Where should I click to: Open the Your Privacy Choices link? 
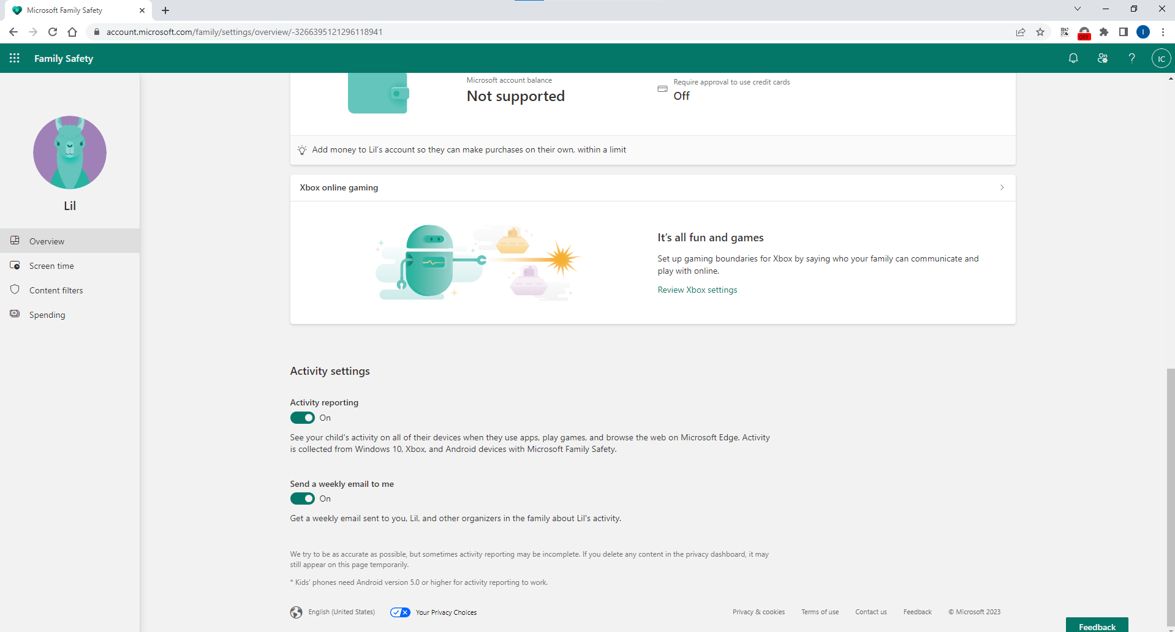[446, 612]
